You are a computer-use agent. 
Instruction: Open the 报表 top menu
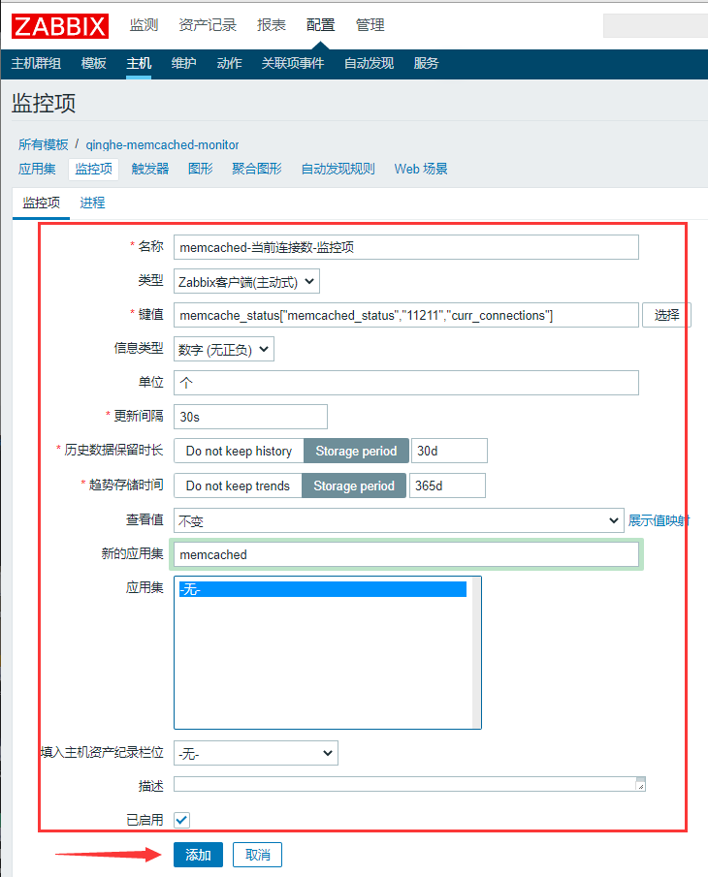coord(272,25)
